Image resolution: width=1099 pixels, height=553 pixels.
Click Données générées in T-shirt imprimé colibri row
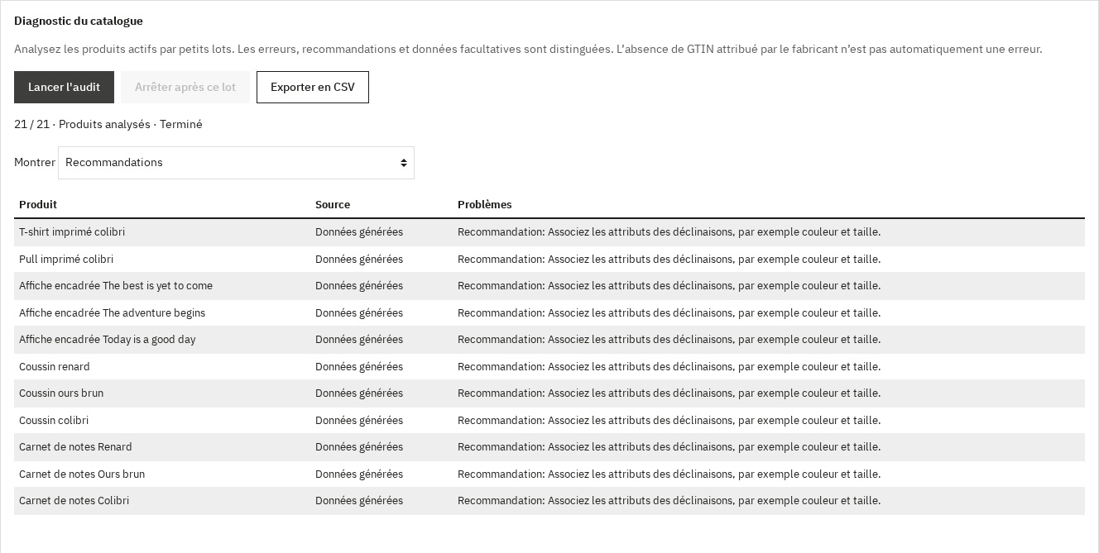point(359,232)
